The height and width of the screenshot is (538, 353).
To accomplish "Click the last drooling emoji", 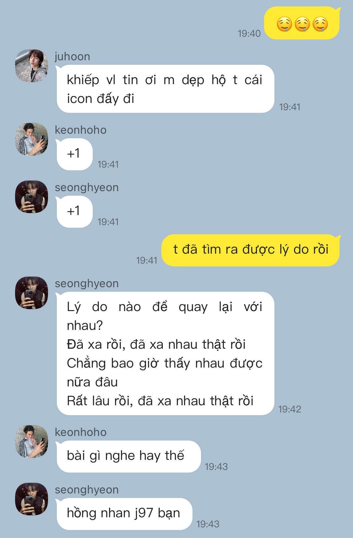I will 320,24.
